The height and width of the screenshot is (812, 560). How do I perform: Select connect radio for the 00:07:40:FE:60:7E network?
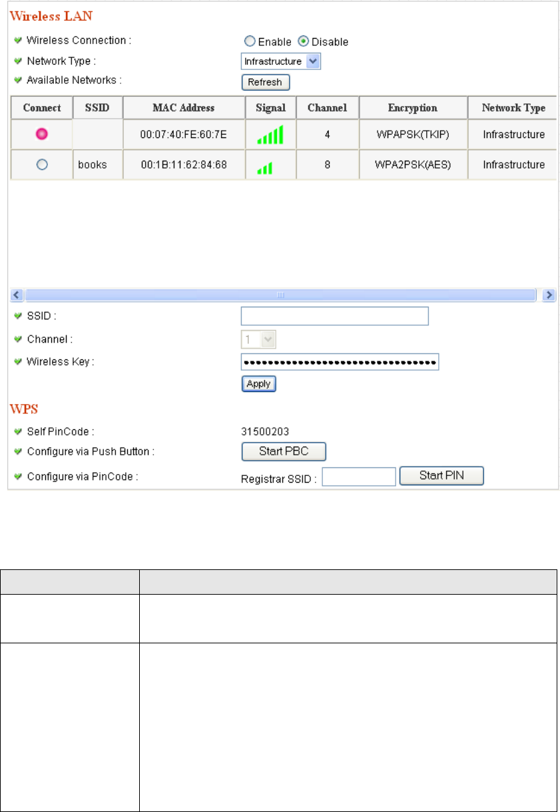coord(42,135)
